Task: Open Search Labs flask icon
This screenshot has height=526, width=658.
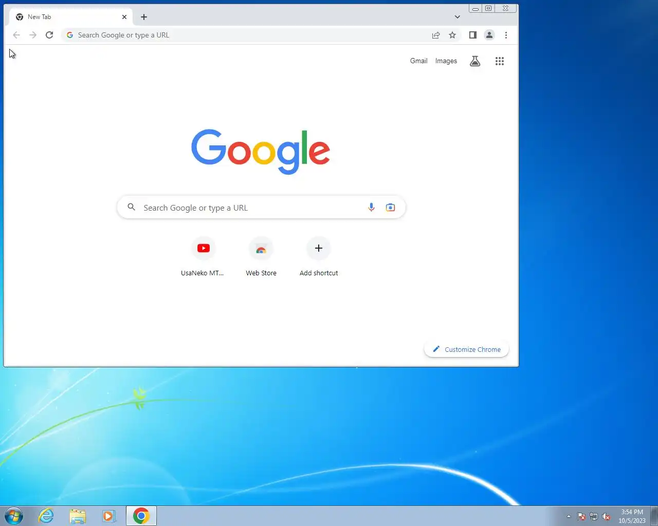Action: tap(475, 61)
